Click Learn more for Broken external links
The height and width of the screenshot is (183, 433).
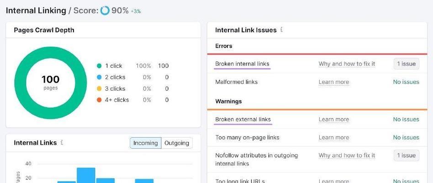point(334,119)
